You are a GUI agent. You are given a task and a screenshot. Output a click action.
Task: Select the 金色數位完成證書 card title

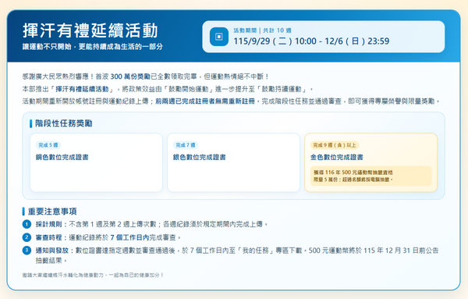coord(337,158)
